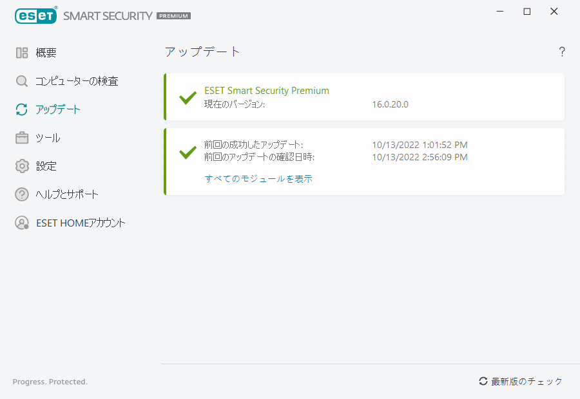Click the green checkmark beside last update
580x399 pixels.
(188, 152)
